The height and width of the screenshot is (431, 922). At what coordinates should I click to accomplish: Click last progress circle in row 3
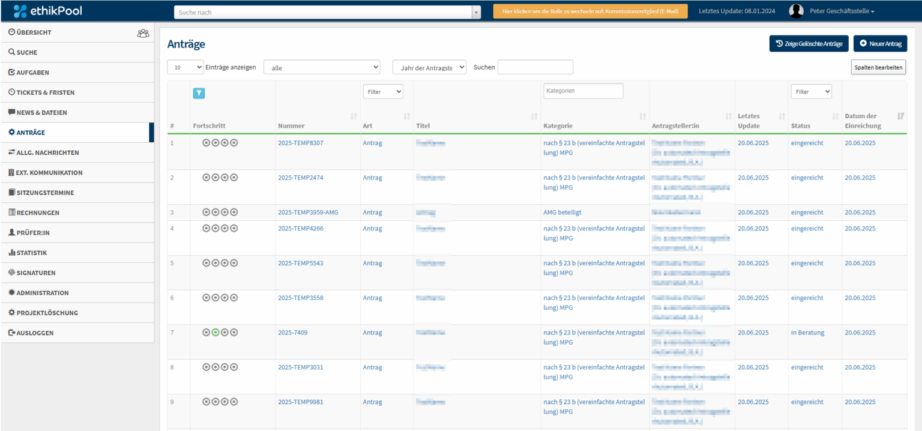(234, 212)
